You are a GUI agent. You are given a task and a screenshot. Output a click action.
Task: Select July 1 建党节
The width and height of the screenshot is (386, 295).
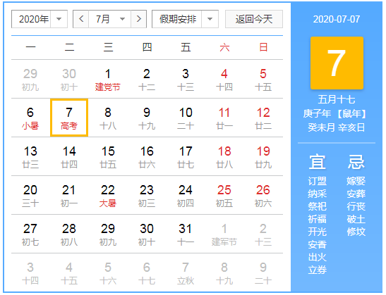pyautogui.click(x=108, y=80)
